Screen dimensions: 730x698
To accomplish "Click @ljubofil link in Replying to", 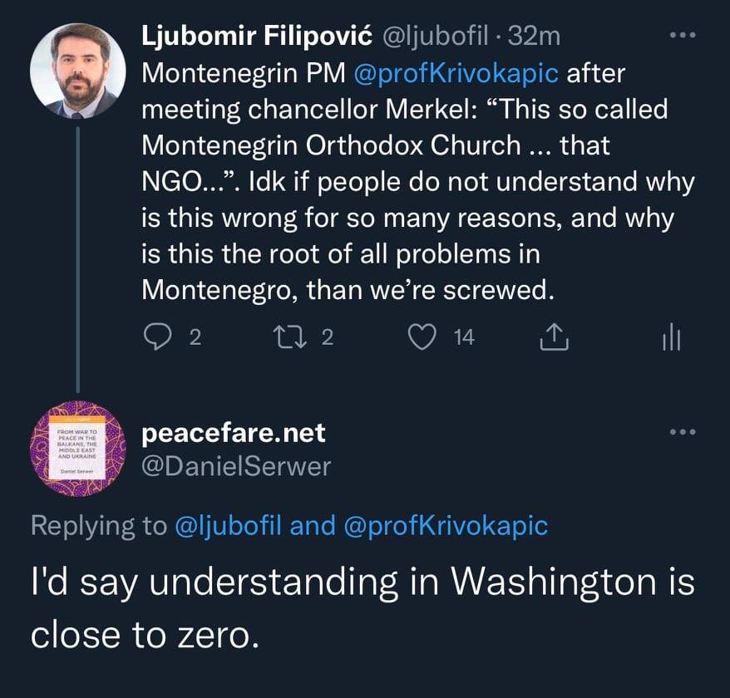I will point(228,526).
